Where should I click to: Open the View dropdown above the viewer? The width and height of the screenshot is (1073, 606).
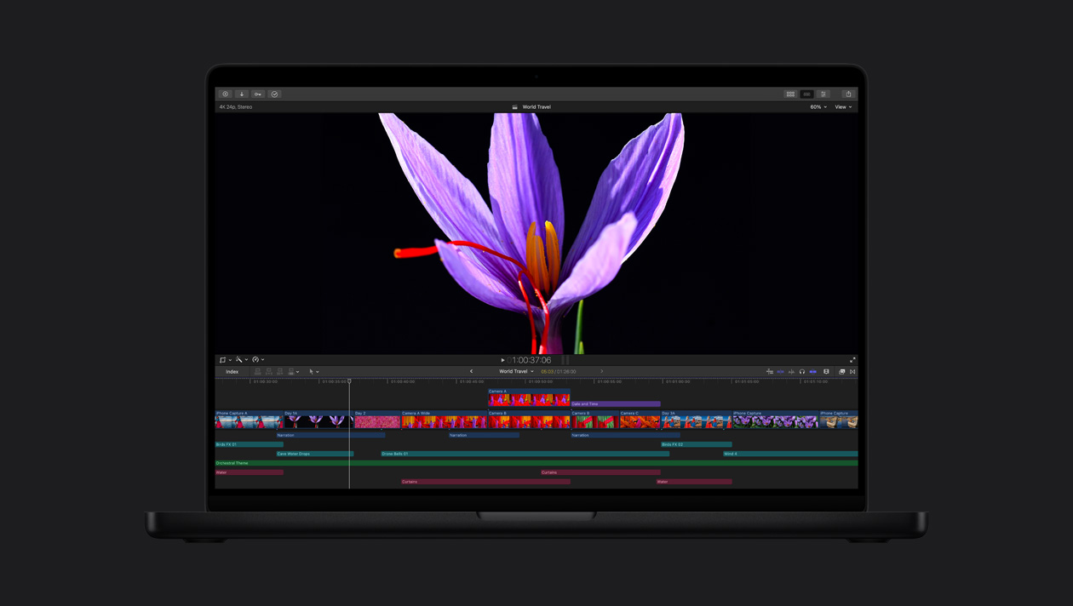(x=843, y=106)
